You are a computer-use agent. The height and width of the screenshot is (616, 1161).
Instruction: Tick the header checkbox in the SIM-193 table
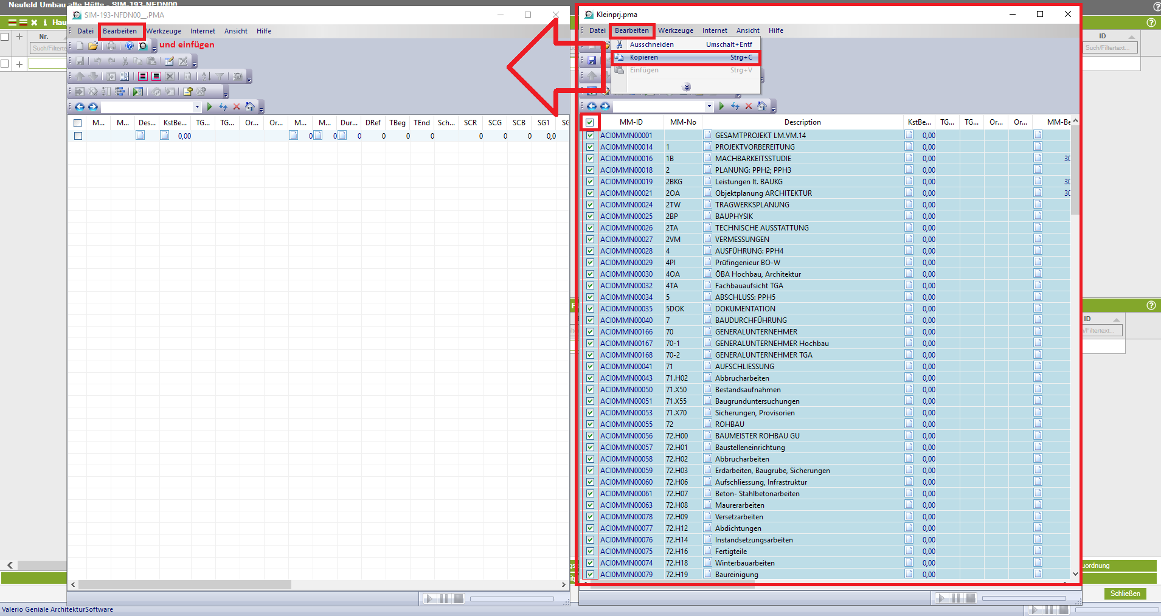(x=78, y=123)
